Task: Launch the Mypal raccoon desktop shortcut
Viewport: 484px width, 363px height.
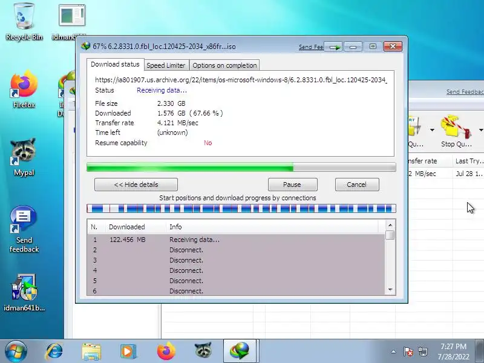Action: (x=23, y=157)
